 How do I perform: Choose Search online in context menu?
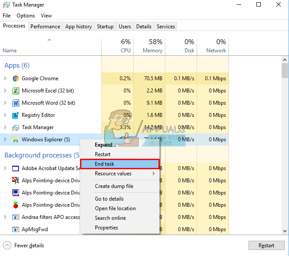tap(120, 218)
